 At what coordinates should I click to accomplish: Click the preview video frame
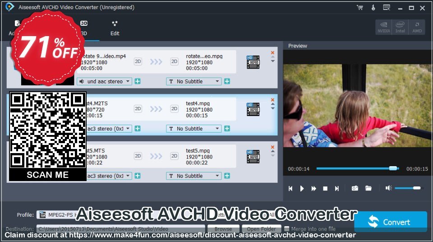(358, 106)
